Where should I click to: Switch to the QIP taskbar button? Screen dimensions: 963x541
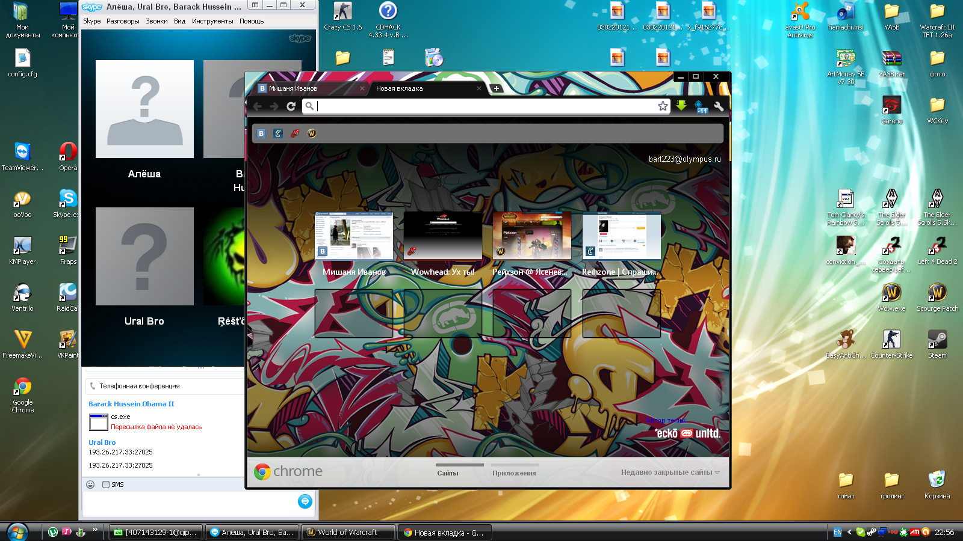click(156, 532)
